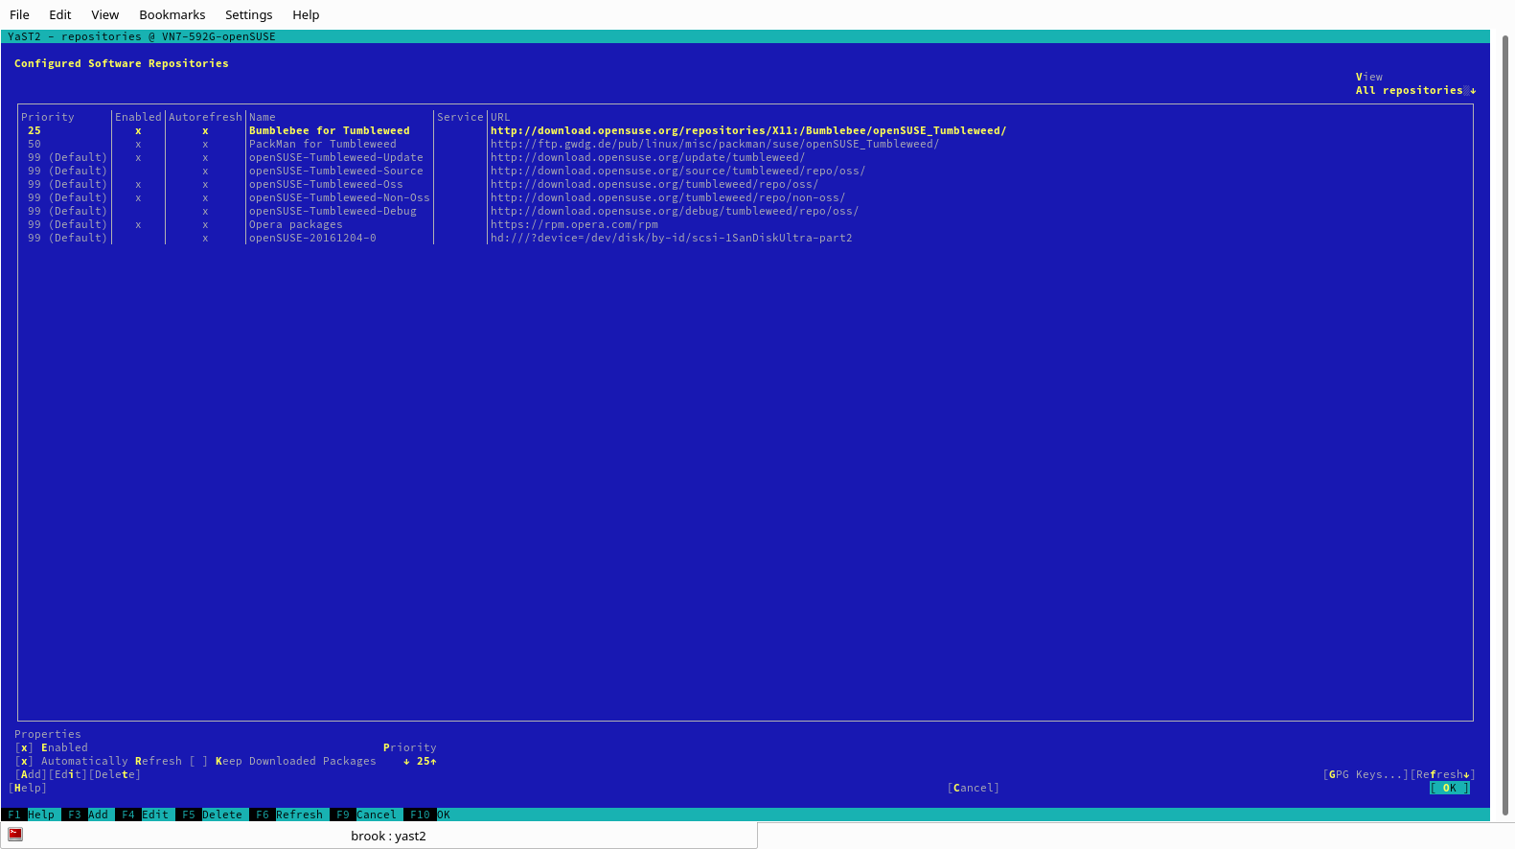Viewport: 1515px width, 849px height.
Task: Increase priority with the up arrow
Action: (x=433, y=761)
